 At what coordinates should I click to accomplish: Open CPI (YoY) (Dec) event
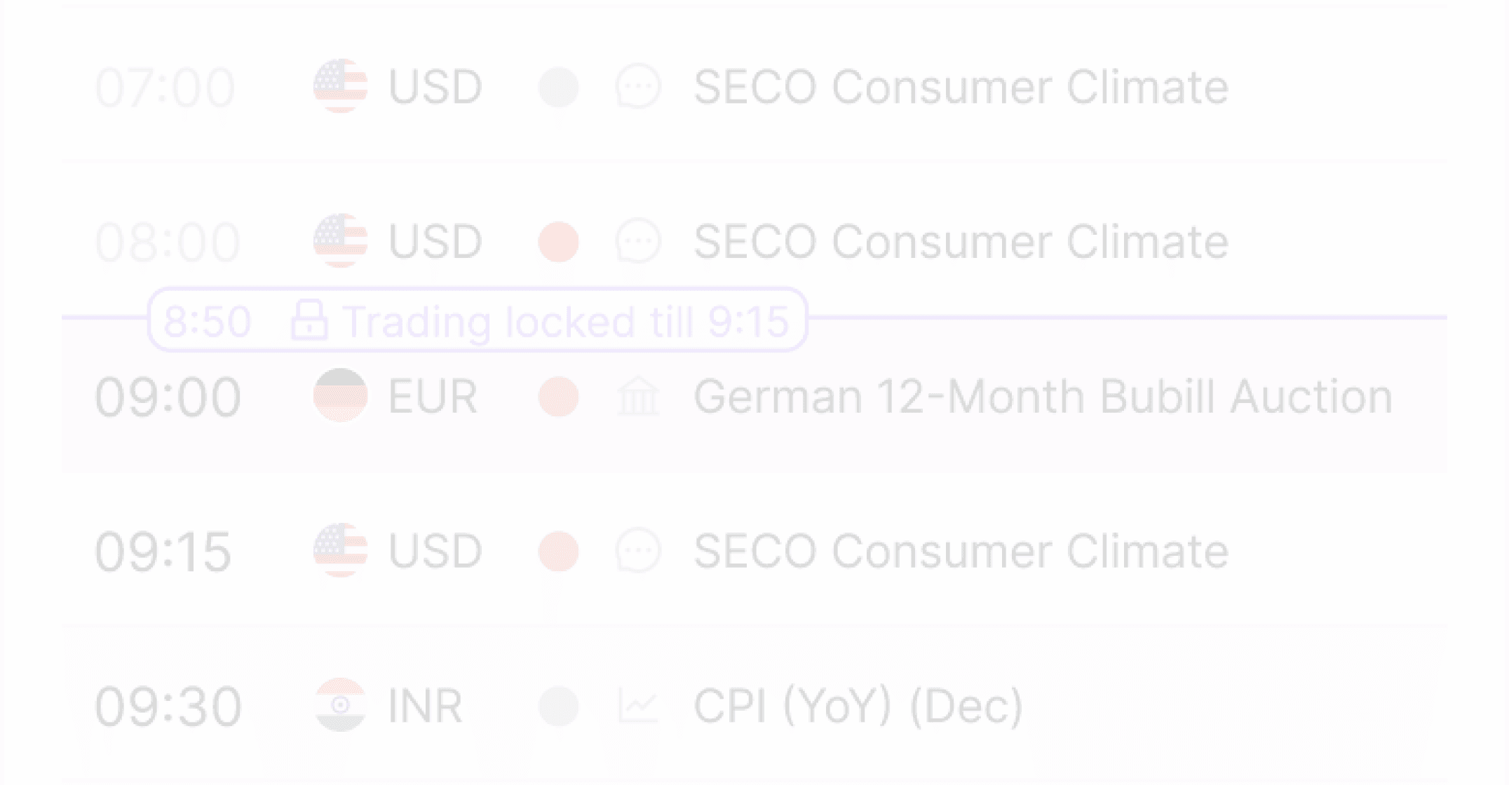[858, 706]
